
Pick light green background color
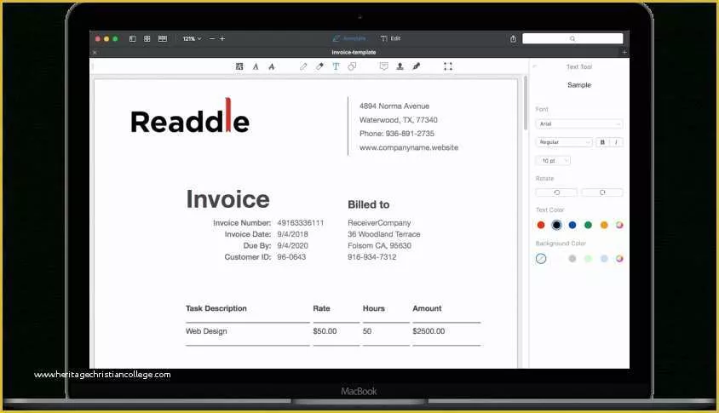pos(589,259)
